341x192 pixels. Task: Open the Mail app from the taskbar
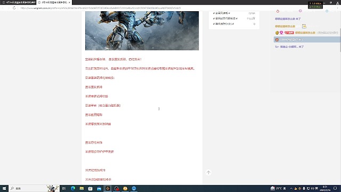pos(99,188)
